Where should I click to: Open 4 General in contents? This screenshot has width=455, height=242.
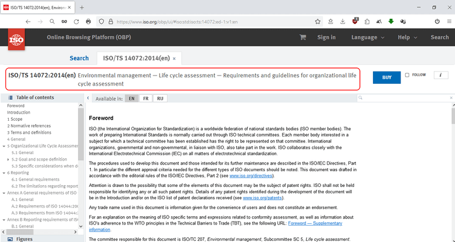tap(16, 139)
